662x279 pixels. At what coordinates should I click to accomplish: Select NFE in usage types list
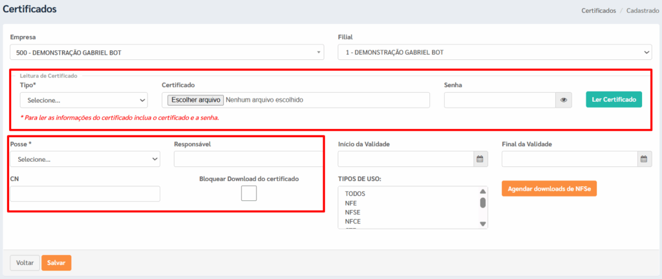(351, 203)
